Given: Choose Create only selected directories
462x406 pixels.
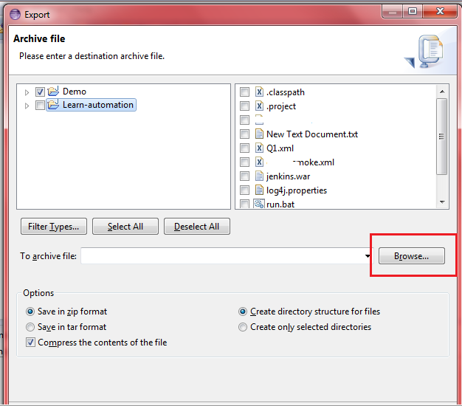Looking at the screenshot, I should click(x=243, y=327).
